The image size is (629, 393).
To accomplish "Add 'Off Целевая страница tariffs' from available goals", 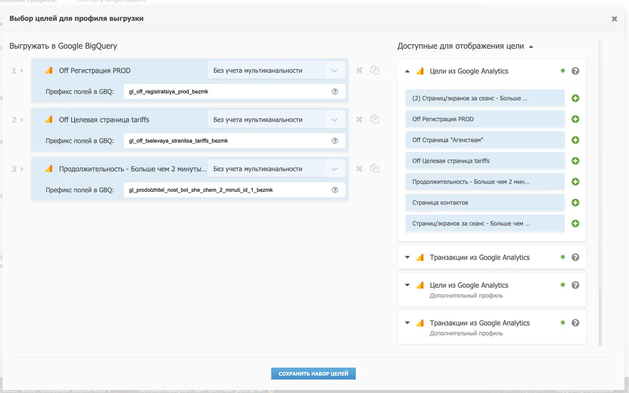I will coord(575,161).
